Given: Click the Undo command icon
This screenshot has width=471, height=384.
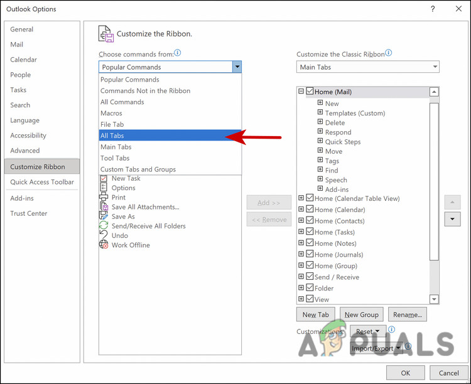Looking at the screenshot, I should tap(104, 235).
